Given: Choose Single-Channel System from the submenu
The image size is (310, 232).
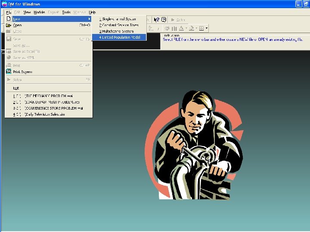Looking at the screenshot, I should [x=119, y=19].
